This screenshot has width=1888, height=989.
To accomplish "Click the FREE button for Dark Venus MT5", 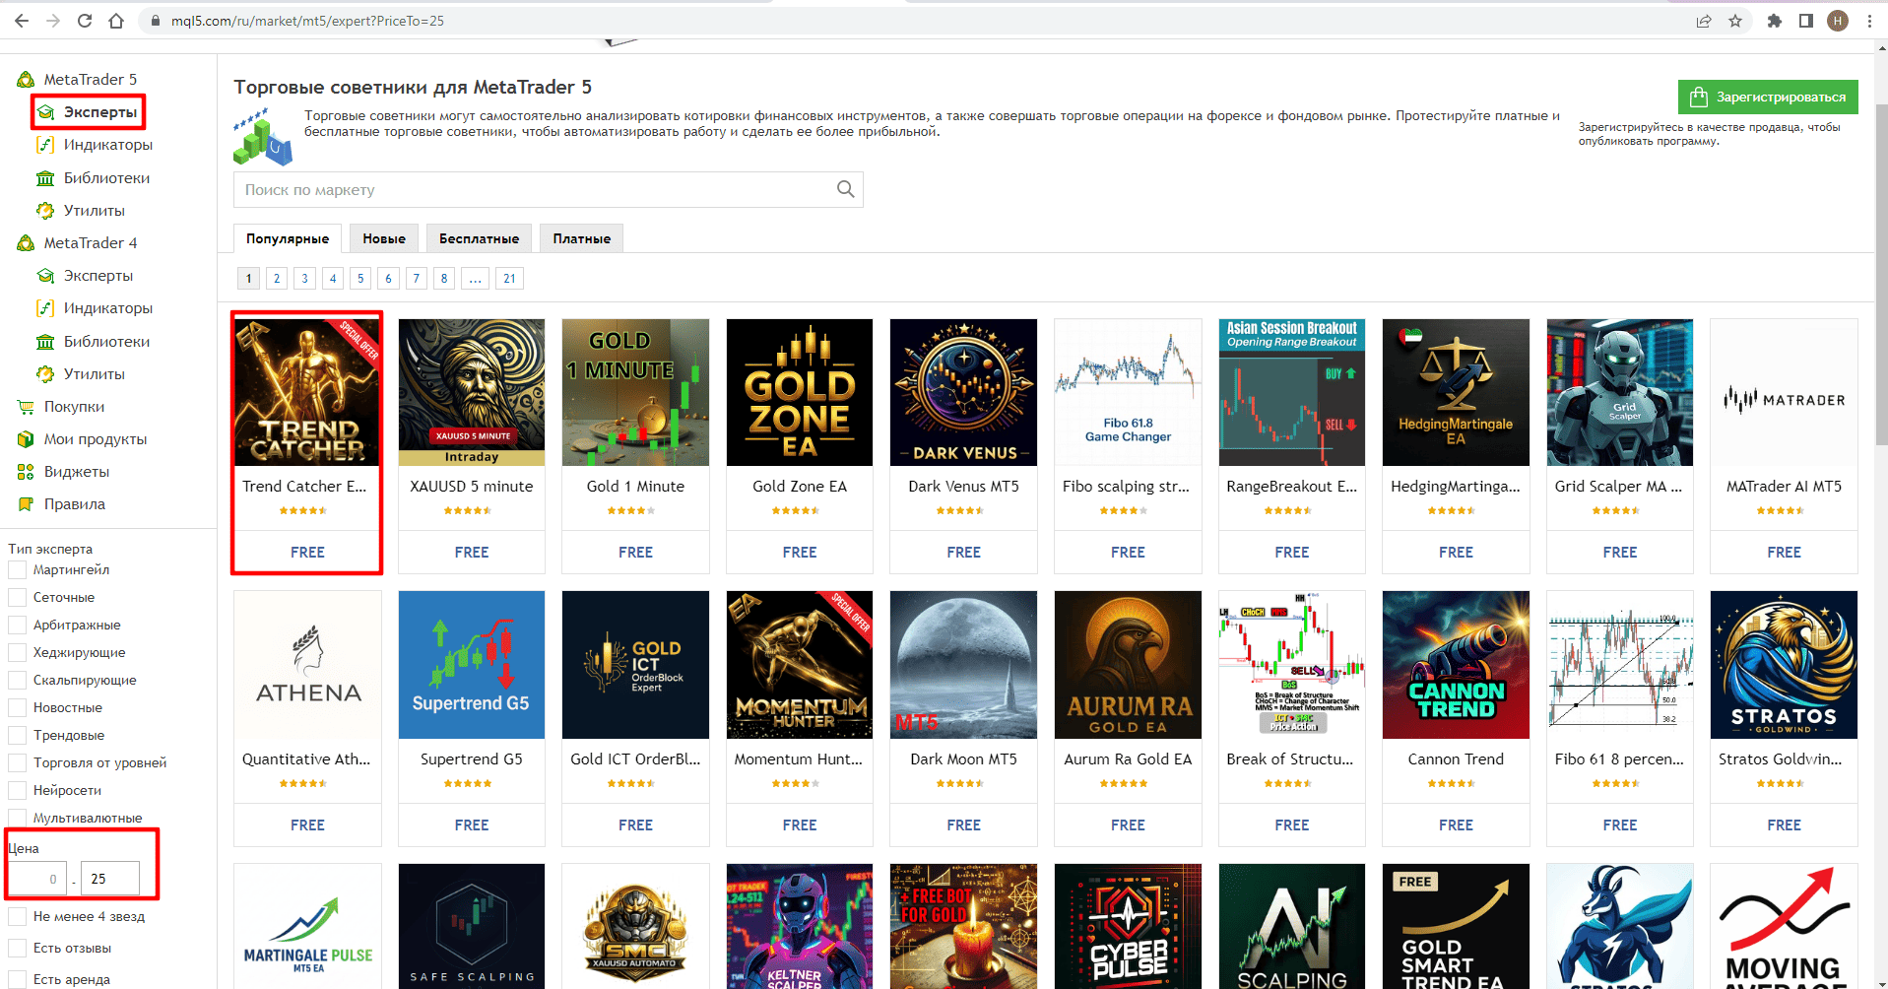I will (963, 553).
